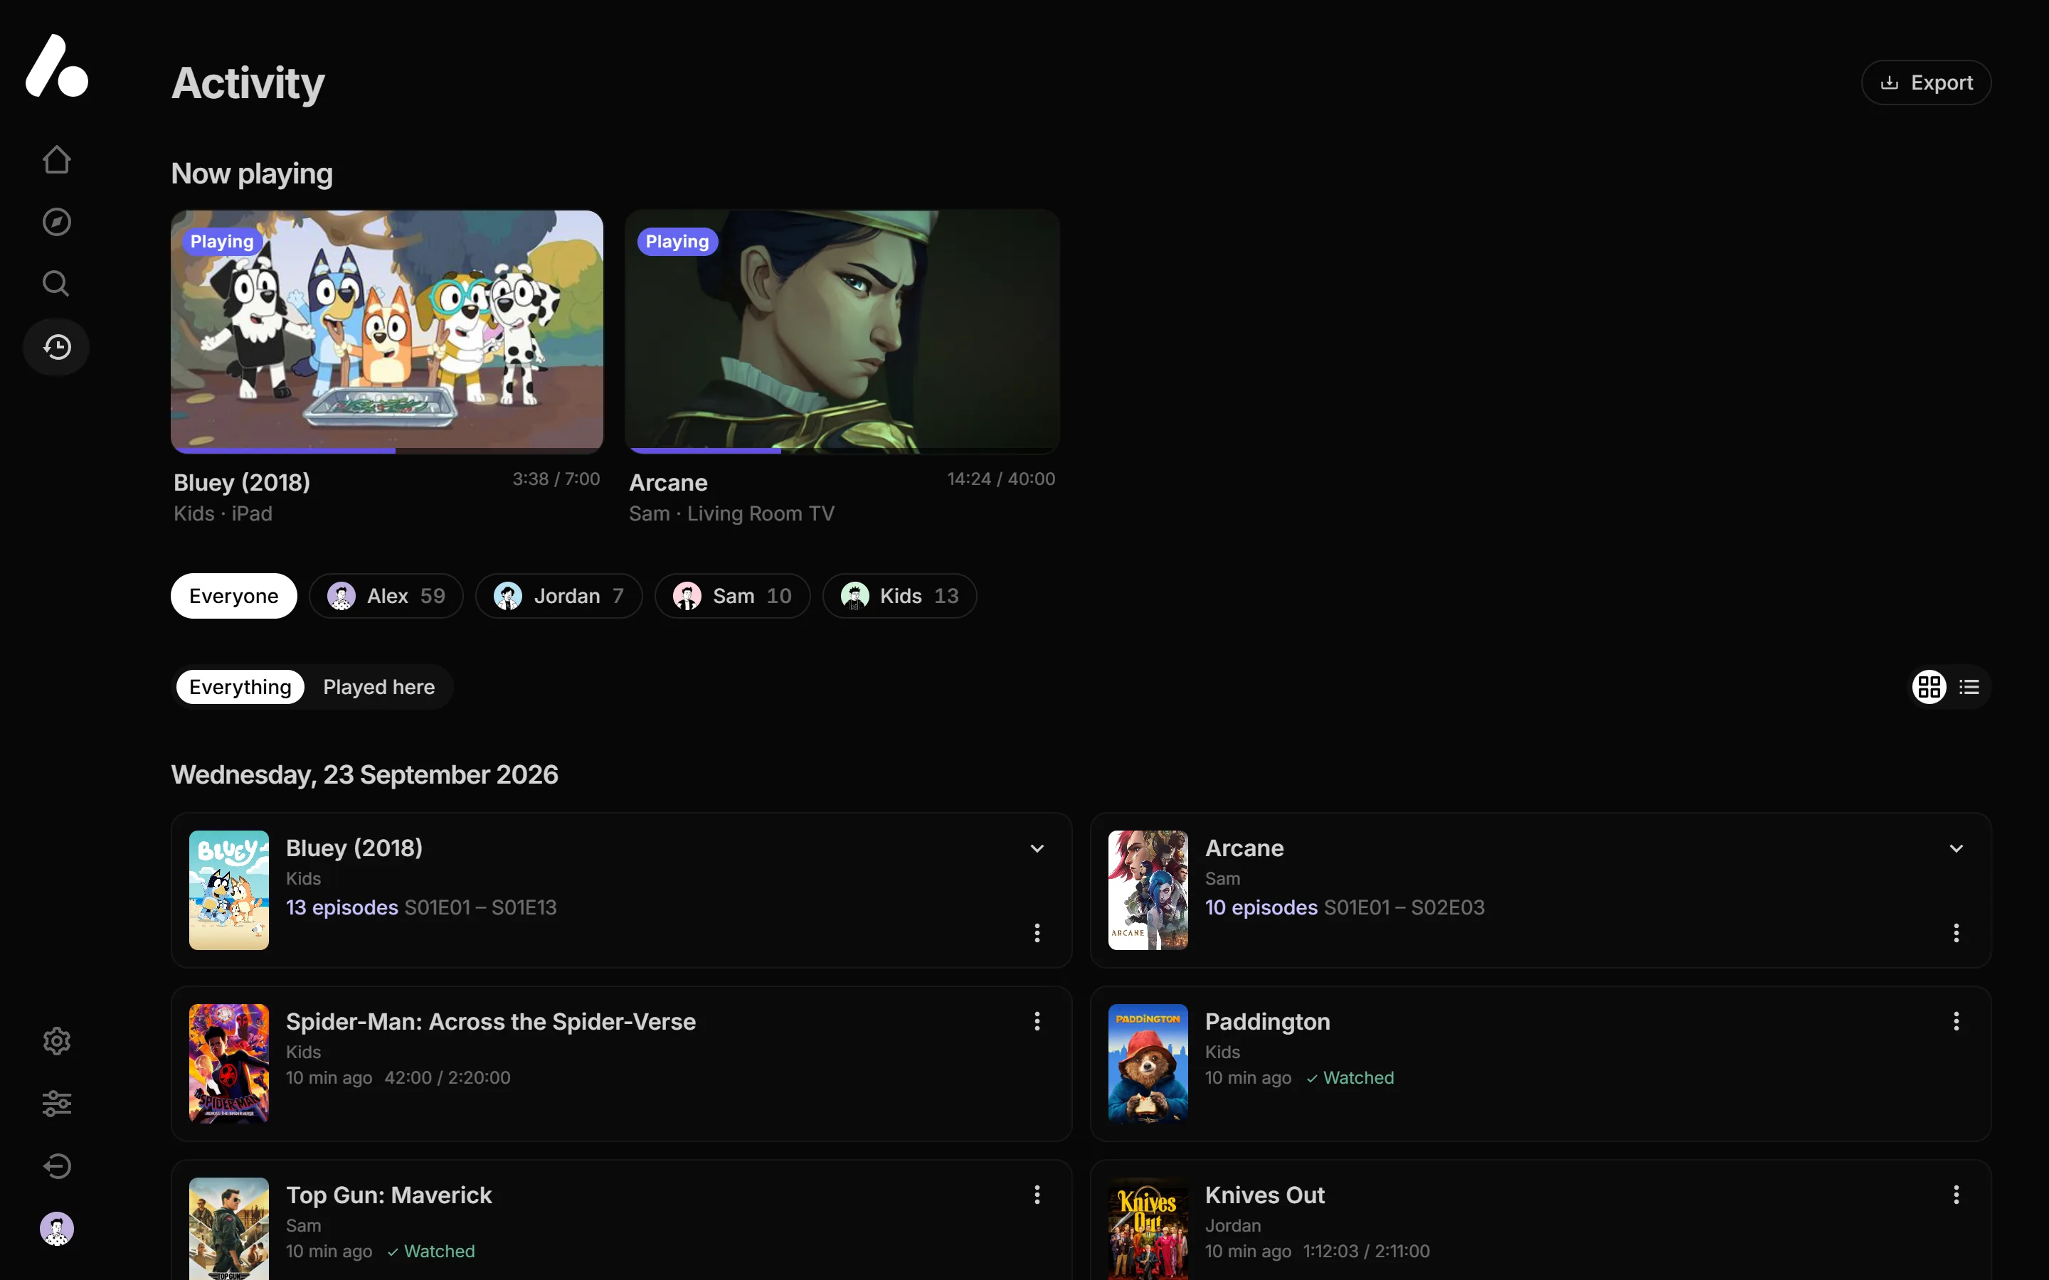Click the Wednesday, 23 September 2026 heading
This screenshot has width=2049, height=1280.
[364, 774]
